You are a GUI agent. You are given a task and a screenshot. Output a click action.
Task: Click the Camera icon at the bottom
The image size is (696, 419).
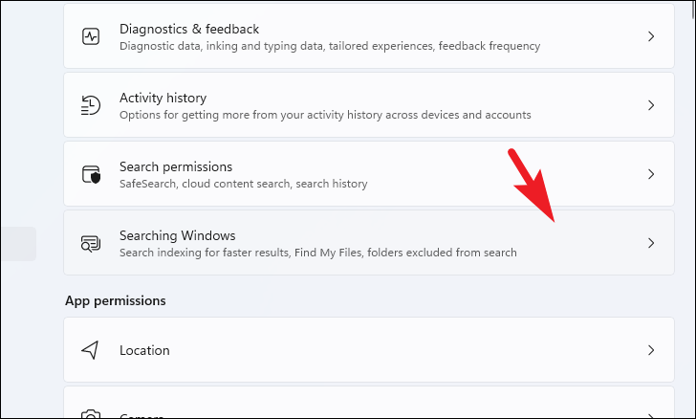(91, 414)
